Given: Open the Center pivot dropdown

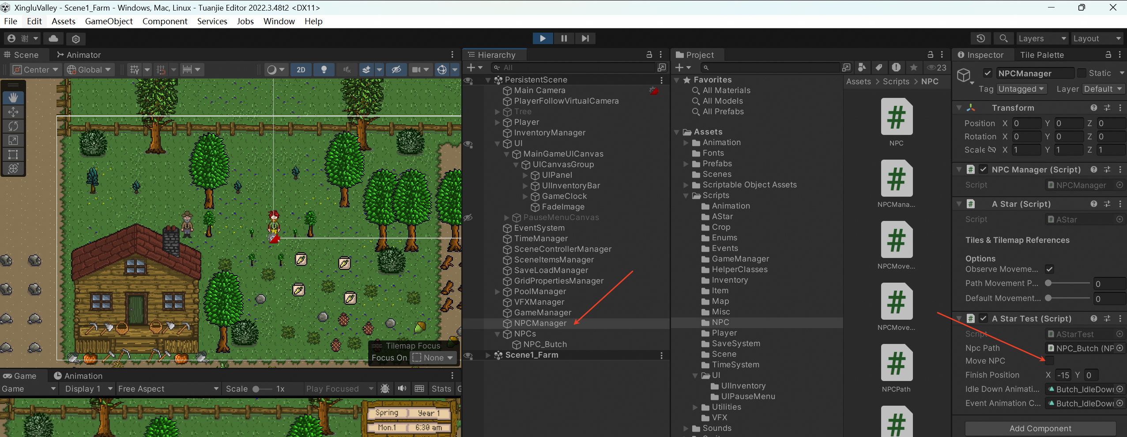Looking at the screenshot, I should (35, 70).
